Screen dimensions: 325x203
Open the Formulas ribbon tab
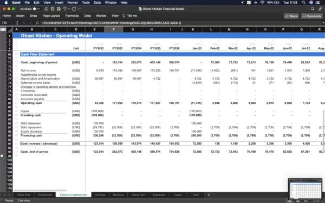72,16
